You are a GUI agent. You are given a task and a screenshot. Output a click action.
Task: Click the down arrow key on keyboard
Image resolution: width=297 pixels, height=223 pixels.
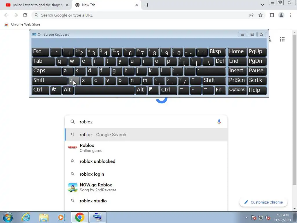196,91
